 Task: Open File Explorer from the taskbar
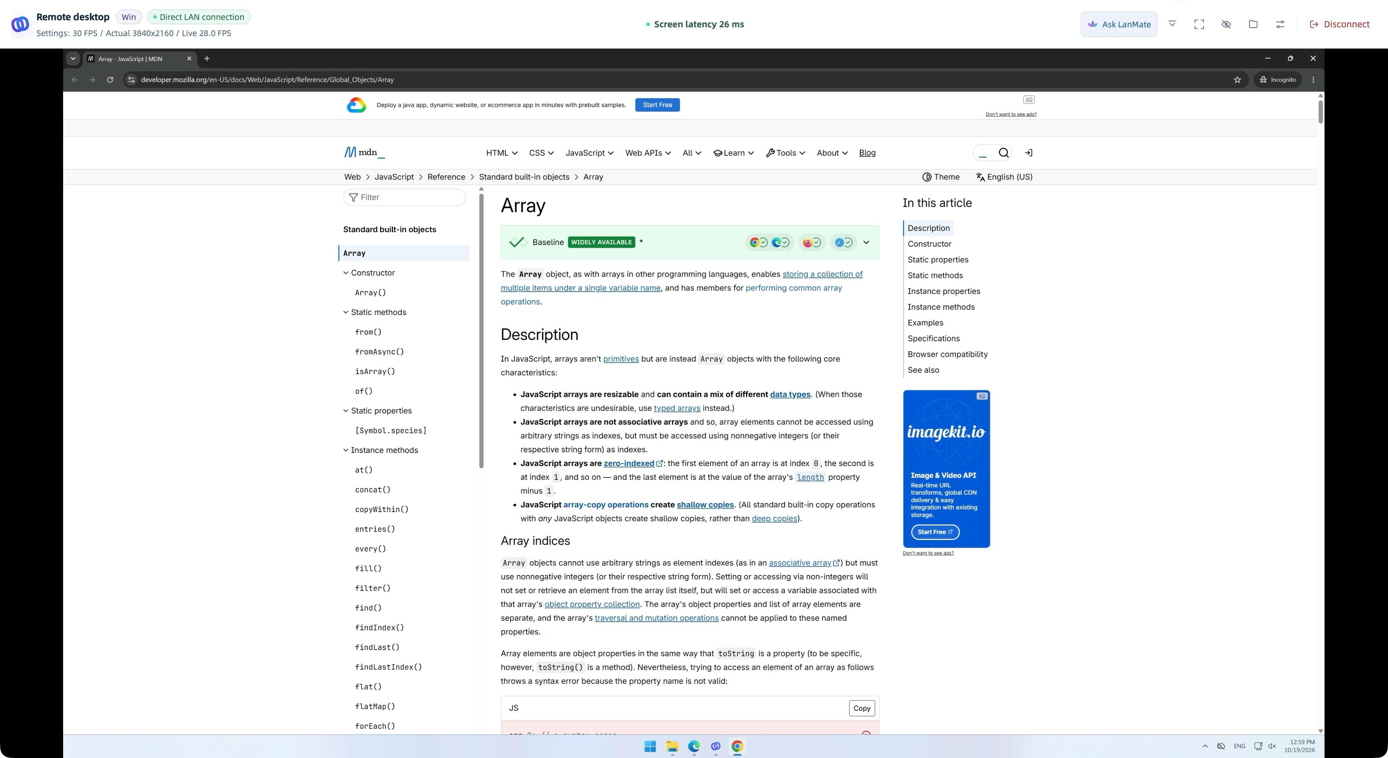click(x=672, y=746)
